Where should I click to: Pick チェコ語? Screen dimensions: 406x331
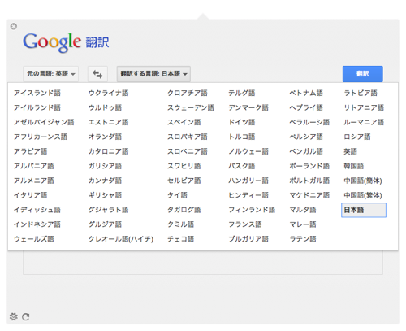pyautogui.click(x=180, y=239)
